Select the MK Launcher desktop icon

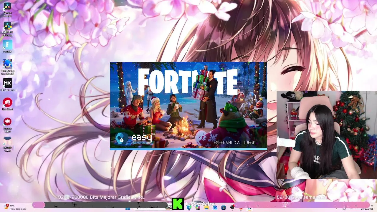click(7, 85)
